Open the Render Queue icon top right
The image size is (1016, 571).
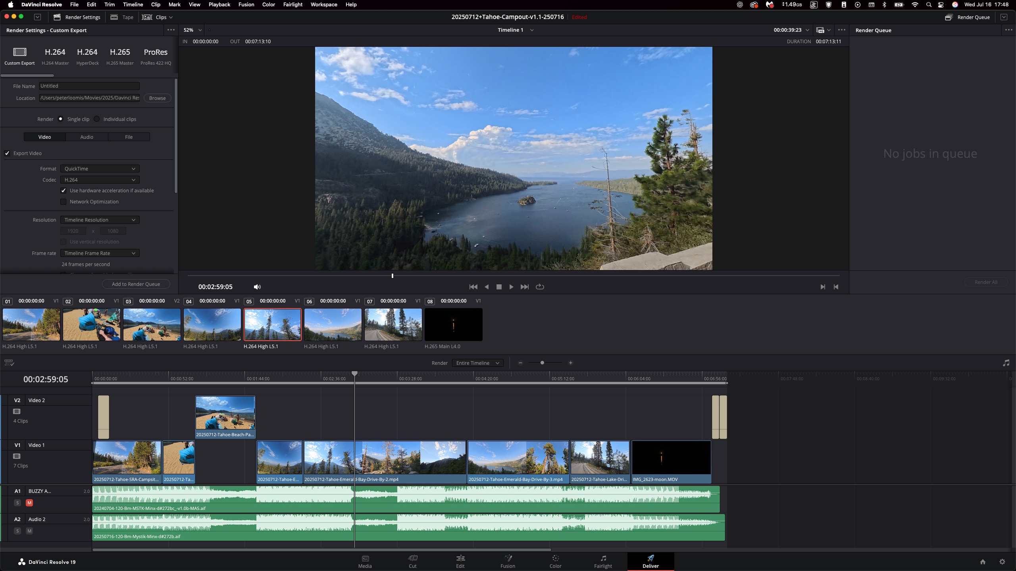tap(948, 17)
